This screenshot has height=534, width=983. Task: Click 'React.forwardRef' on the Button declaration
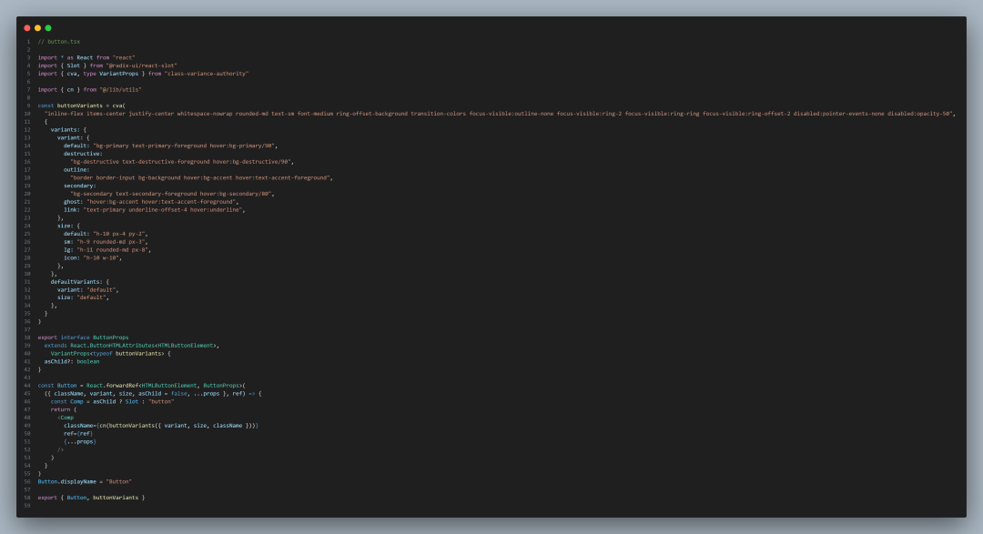[x=112, y=386]
